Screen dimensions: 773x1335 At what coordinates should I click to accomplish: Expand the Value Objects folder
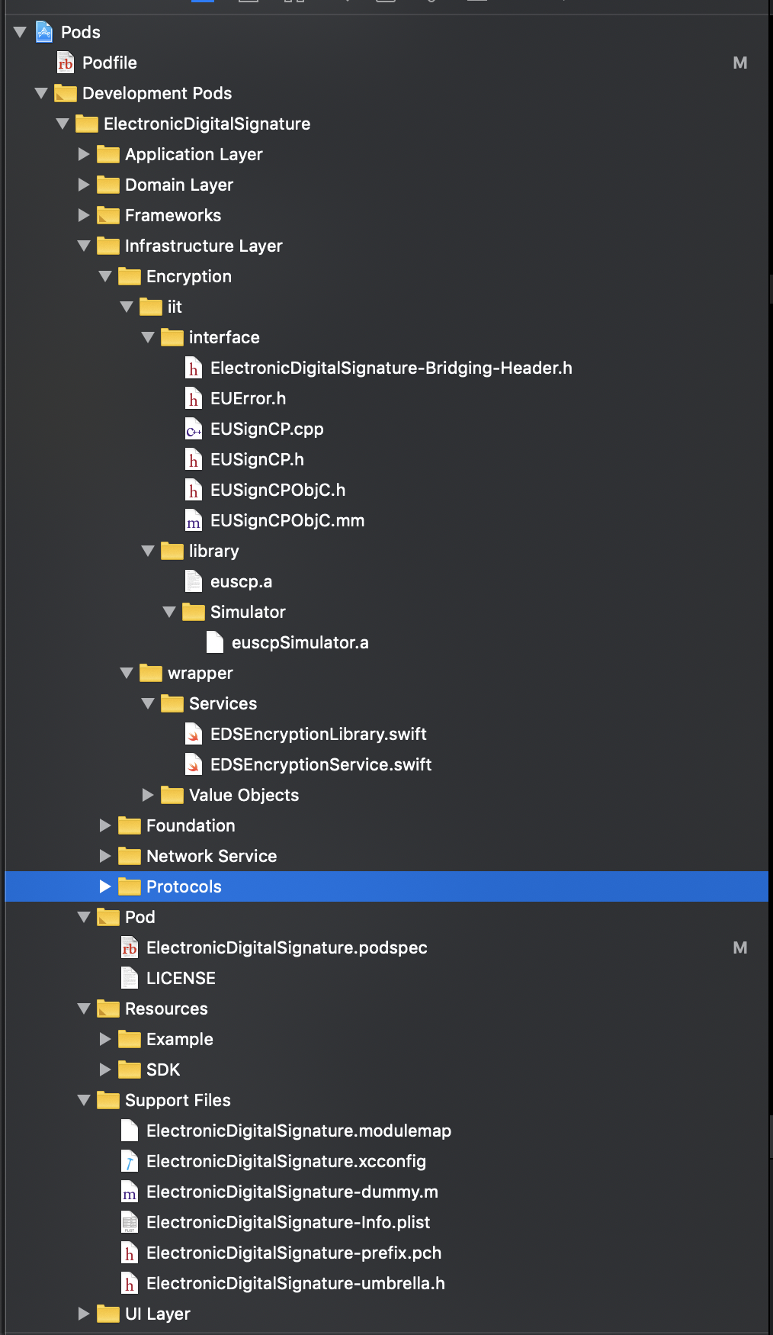coord(148,795)
